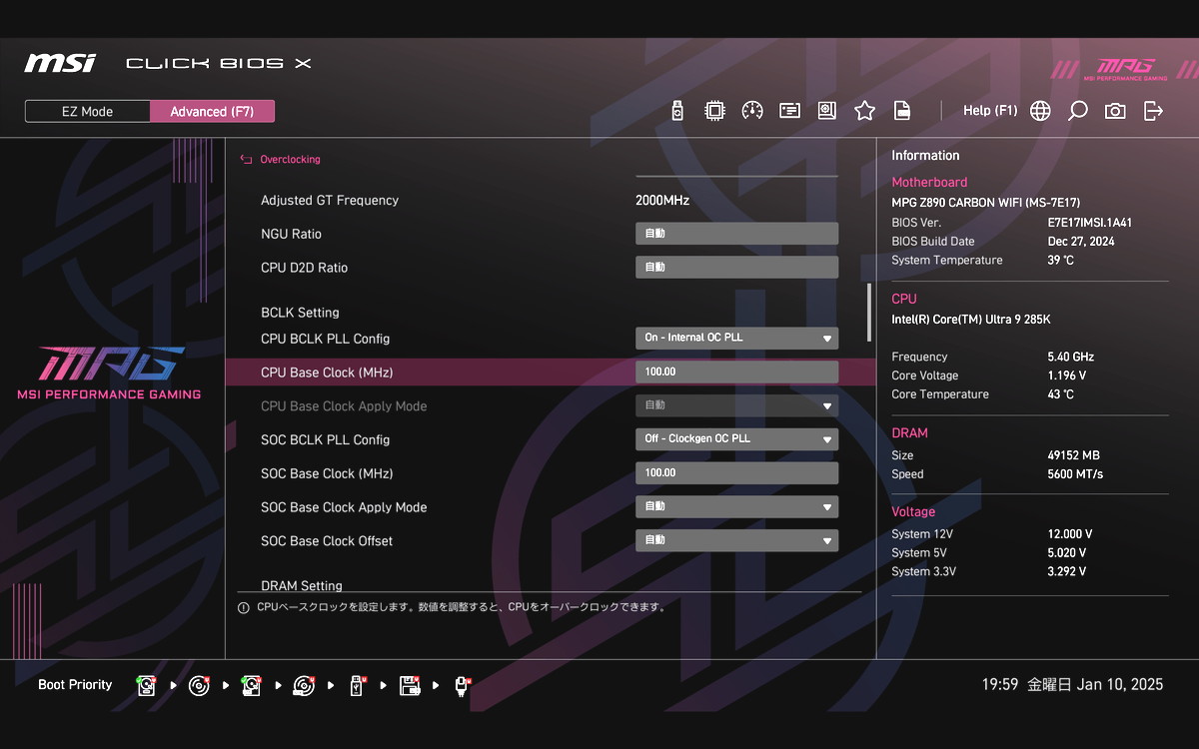Click the DRAM Setting section heading

click(x=302, y=586)
